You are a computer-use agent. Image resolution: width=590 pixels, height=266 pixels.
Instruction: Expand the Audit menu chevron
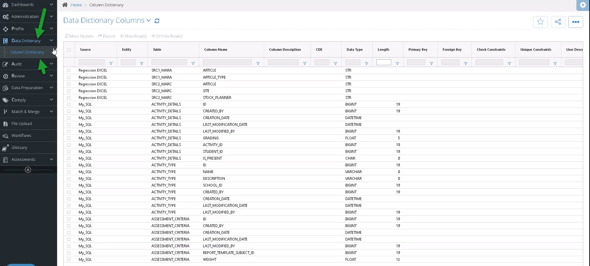tap(51, 63)
